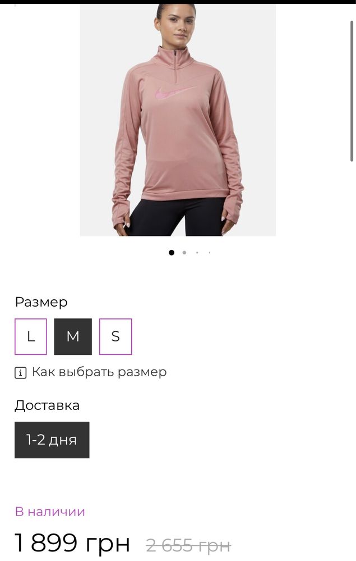Image resolution: width=356 pixels, height=561 pixels.
Task: Go to the second image dot
Action: coord(184,253)
